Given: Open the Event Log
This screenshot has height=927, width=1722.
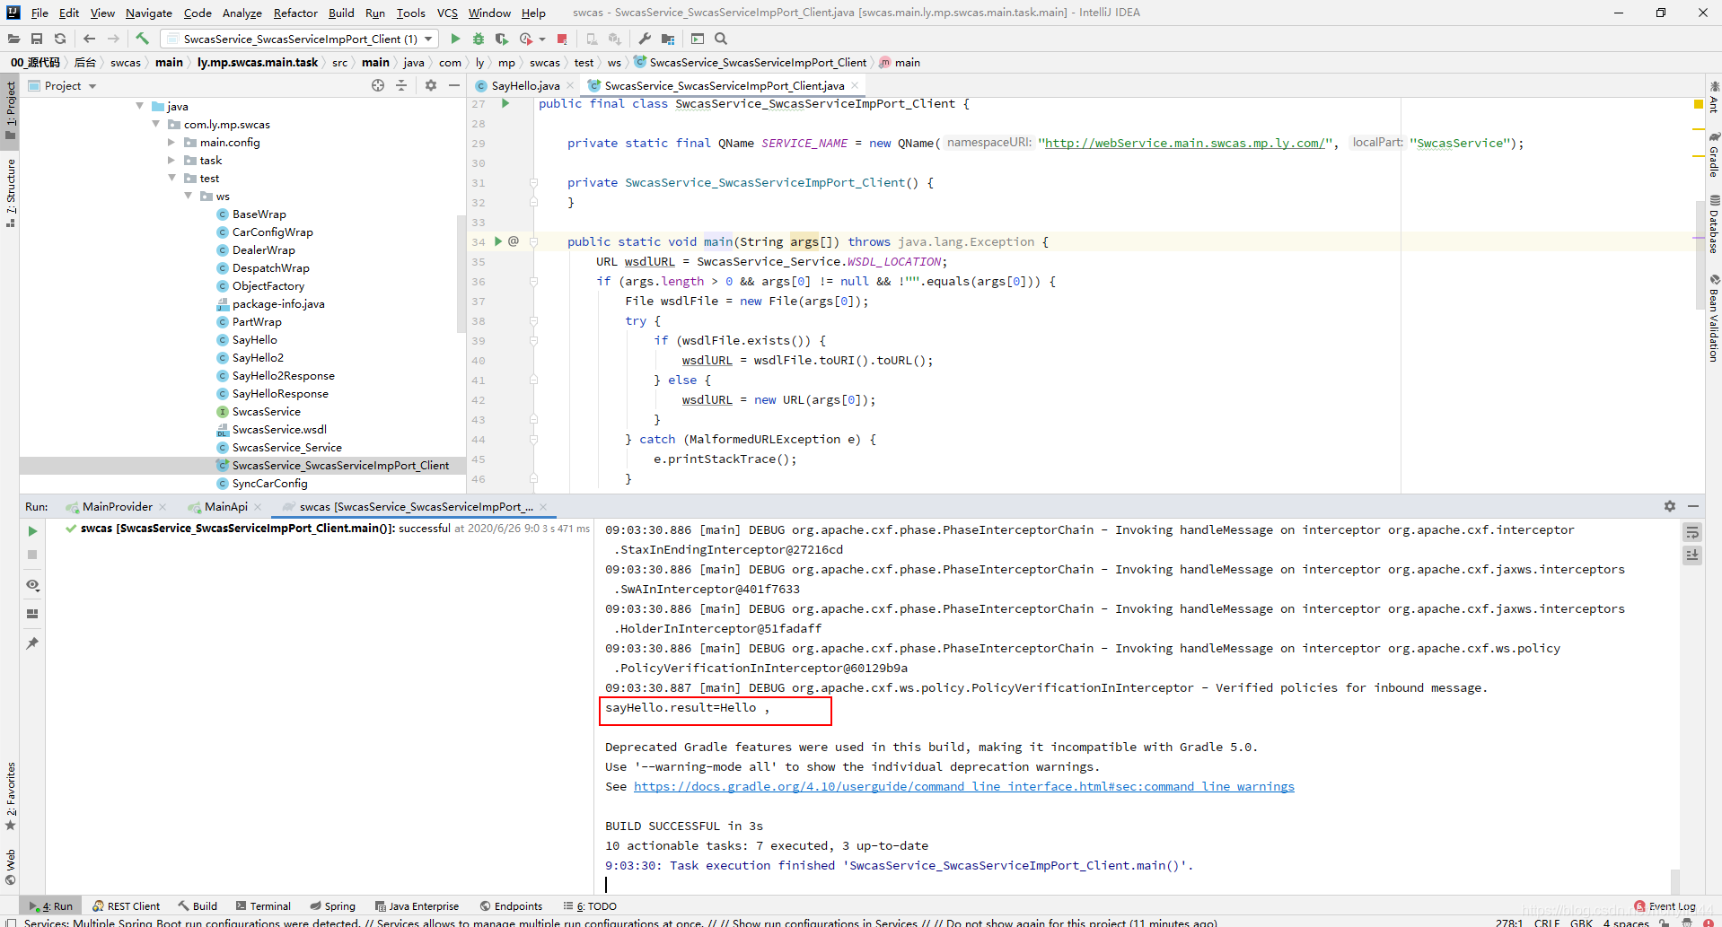Looking at the screenshot, I should [1665, 906].
